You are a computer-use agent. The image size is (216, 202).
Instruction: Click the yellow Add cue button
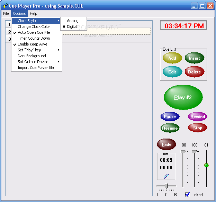(x=172, y=58)
